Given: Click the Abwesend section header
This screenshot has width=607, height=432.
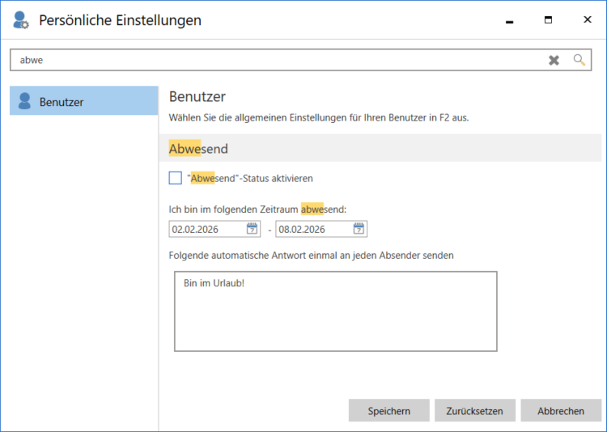Looking at the screenshot, I should (x=380, y=148).
